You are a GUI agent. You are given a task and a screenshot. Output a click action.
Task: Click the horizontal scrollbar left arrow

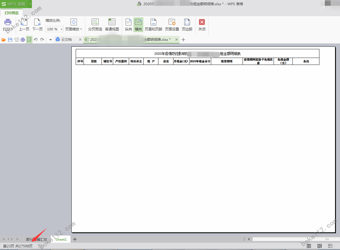click(x=249, y=239)
